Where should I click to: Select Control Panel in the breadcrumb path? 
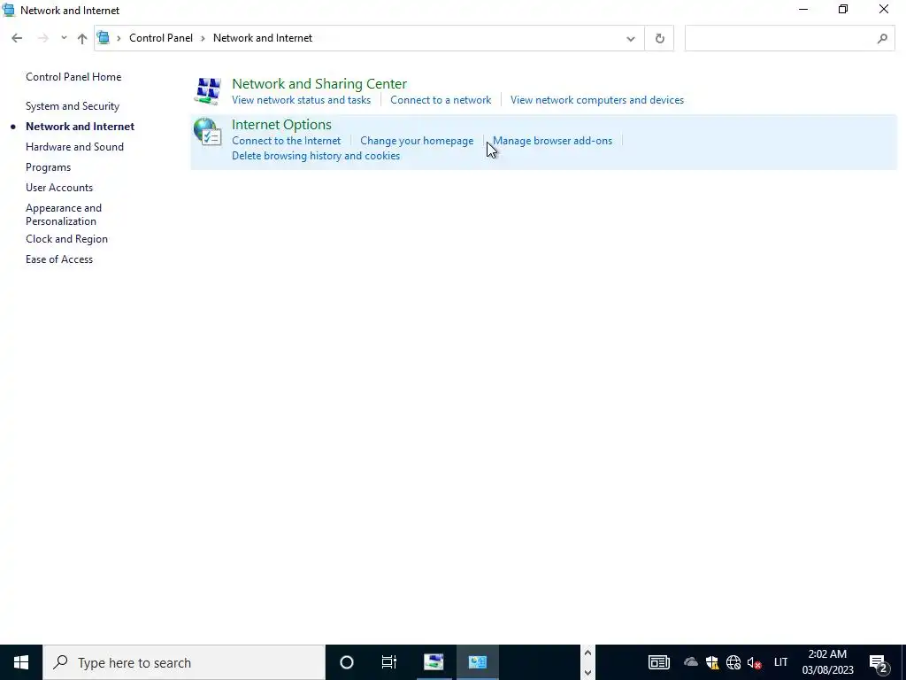(x=161, y=38)
